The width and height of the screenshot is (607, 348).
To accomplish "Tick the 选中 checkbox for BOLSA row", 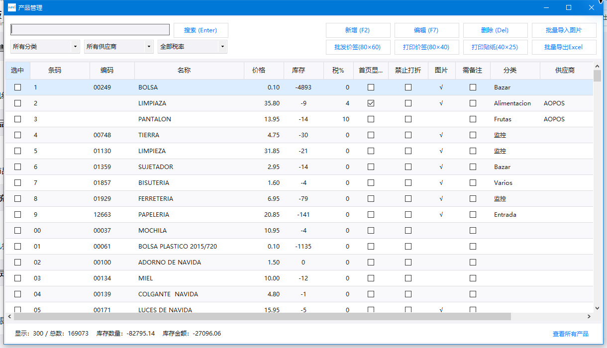I will 17,87.
